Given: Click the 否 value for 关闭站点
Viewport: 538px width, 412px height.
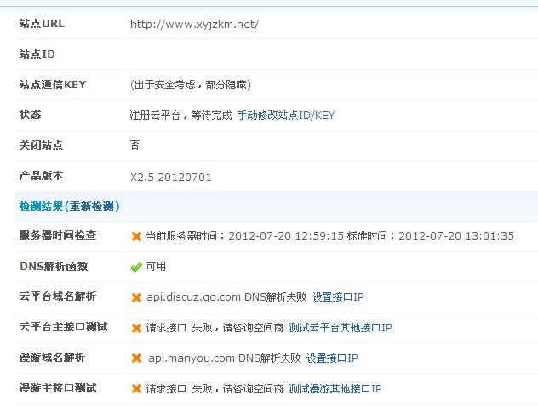Looking at the screenshot, I should tap(134, 145).
